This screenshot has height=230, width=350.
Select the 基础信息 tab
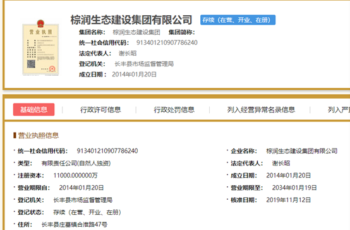point(33,109)
